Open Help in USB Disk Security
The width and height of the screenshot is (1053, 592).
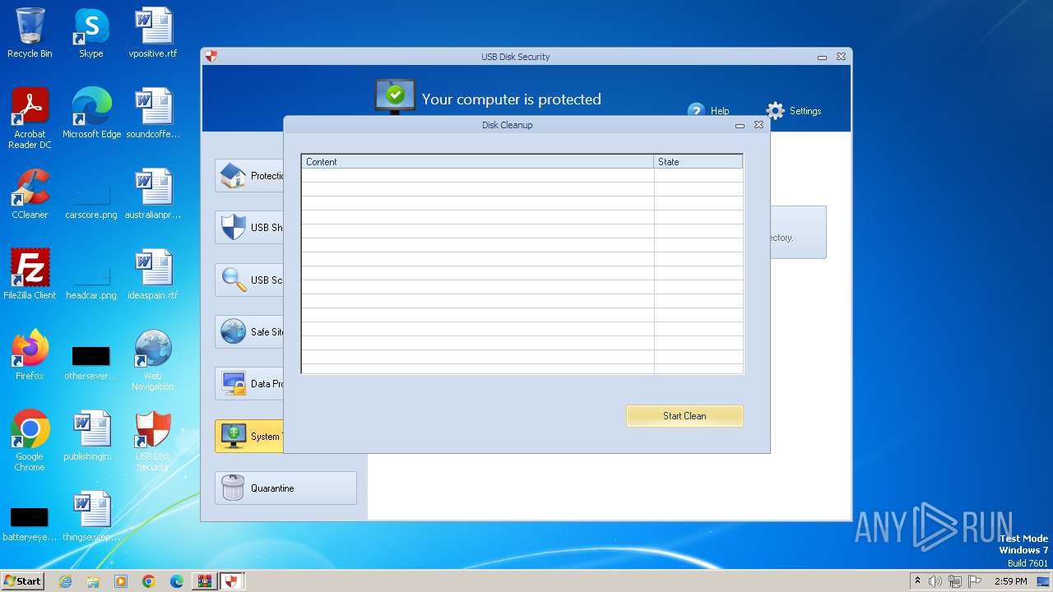click(709, 111)
